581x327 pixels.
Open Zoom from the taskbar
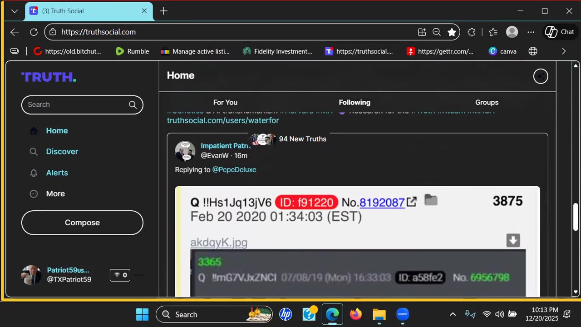tap(403, 314)
